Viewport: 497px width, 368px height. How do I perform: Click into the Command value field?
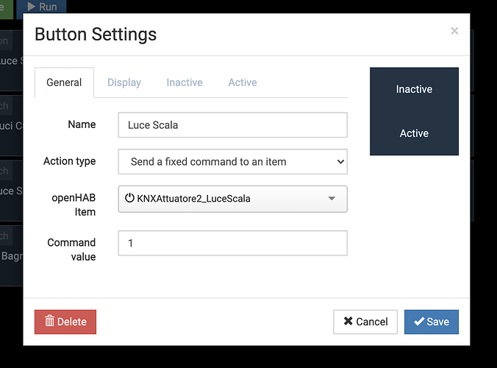[x=232, y=243]
